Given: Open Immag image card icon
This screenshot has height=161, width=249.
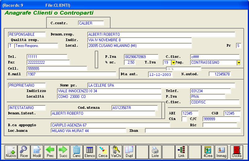Looking at the screenshot, I should (x=221, y=152).
